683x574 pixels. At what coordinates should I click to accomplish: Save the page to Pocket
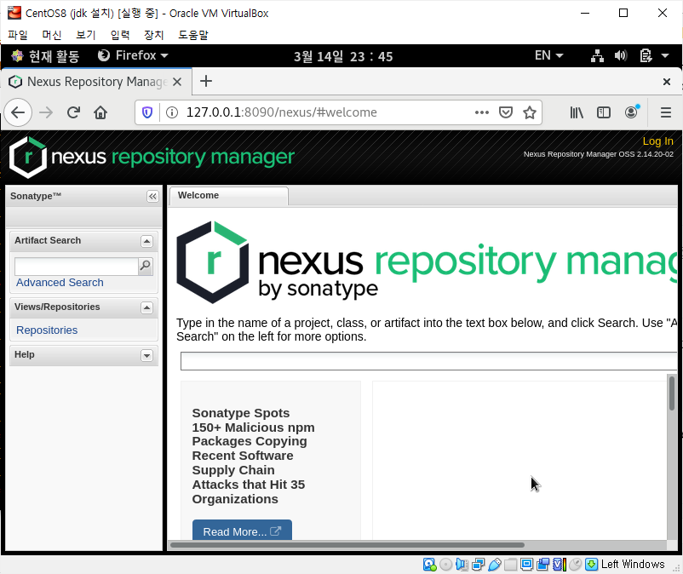[x=506, y=112]
